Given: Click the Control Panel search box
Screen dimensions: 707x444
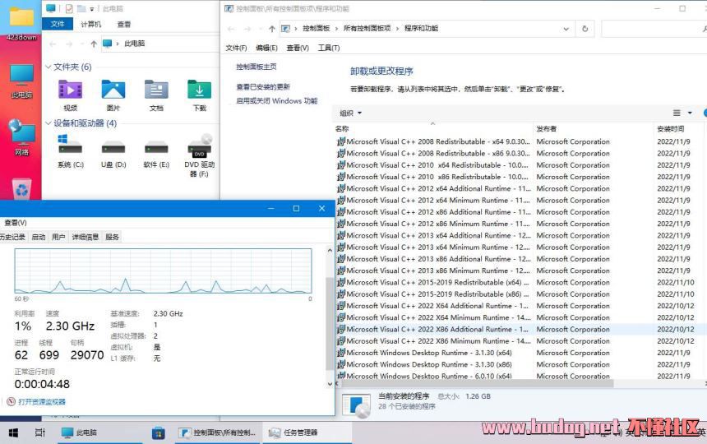Looking at the screenshot, I should (x=654, y=29).
